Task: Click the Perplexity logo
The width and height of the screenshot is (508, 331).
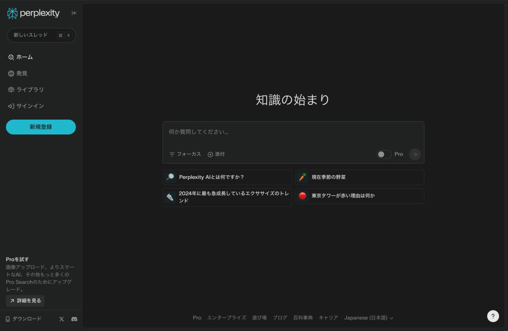Action: click(x=33, y=13)
